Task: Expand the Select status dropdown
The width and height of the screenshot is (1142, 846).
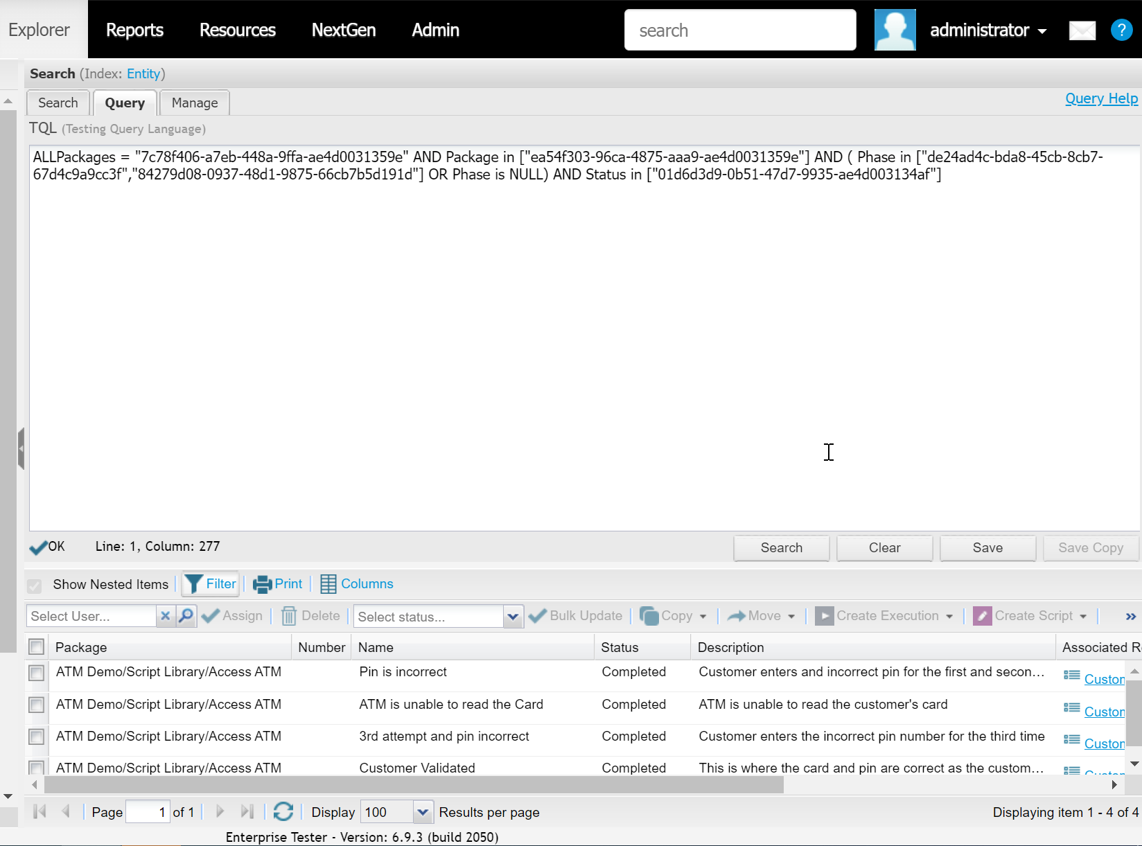Action: point(513,617)
